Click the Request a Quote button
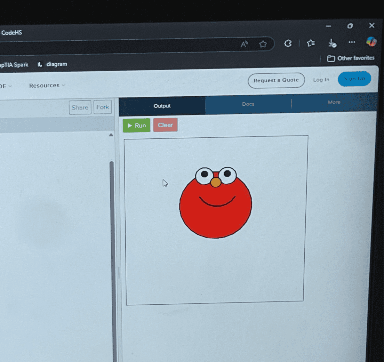 click(276, 80)
